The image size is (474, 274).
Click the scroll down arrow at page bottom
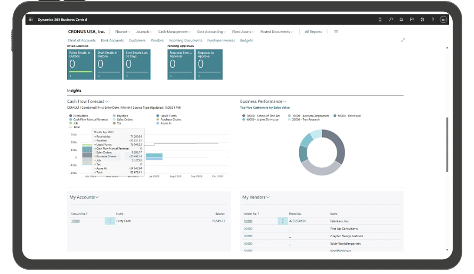click(447, 250)
